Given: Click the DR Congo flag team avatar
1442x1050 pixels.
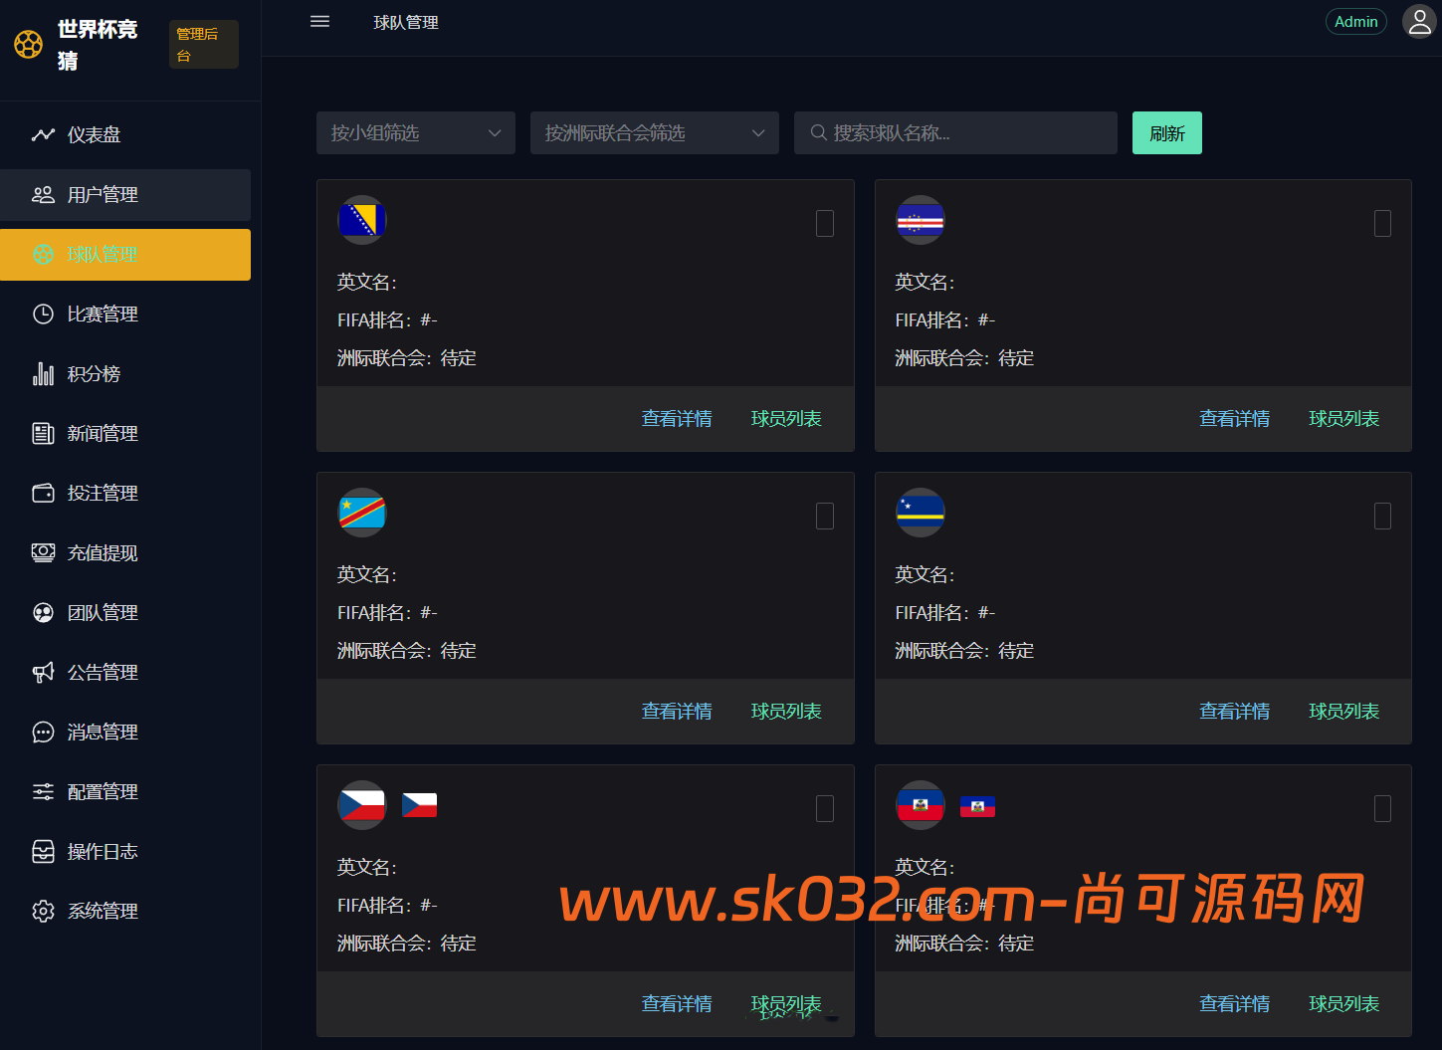Looking at the screenshot, I should (x=362, y=513).
